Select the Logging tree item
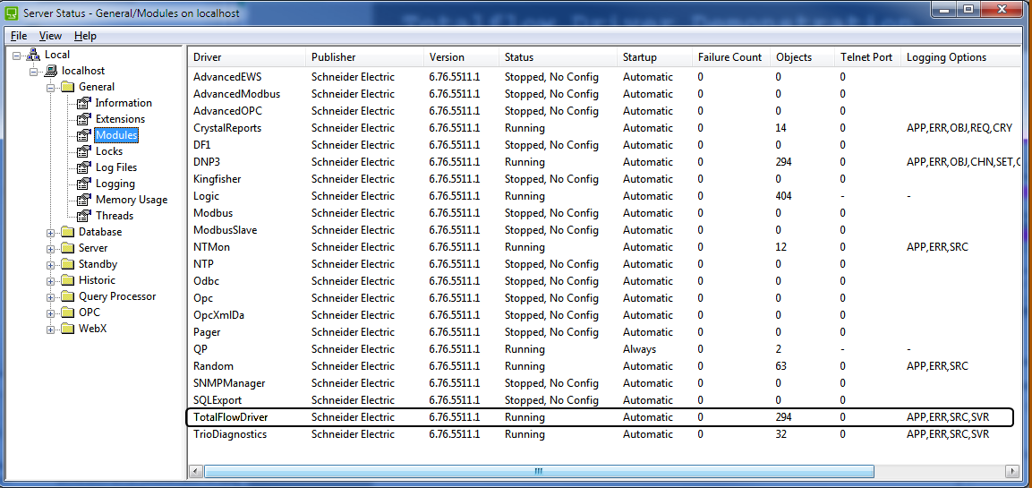 point(115,184)
